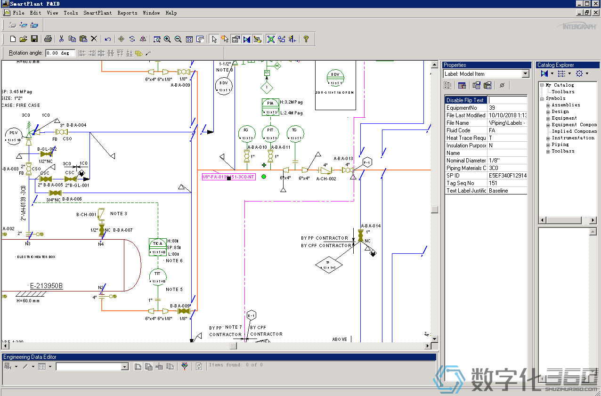Activate the Select arrow tool
The width and height of the screenshot is (601, 396).
214,39
